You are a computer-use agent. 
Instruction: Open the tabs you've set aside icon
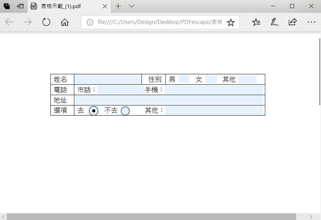coord(7,6)
